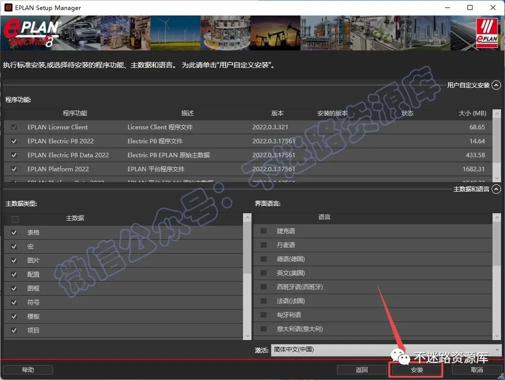Screen dimensions: 505x380
Task: Collapse the 主数据和语言 section
Action: pyautogui.click(x=496, y=189)
